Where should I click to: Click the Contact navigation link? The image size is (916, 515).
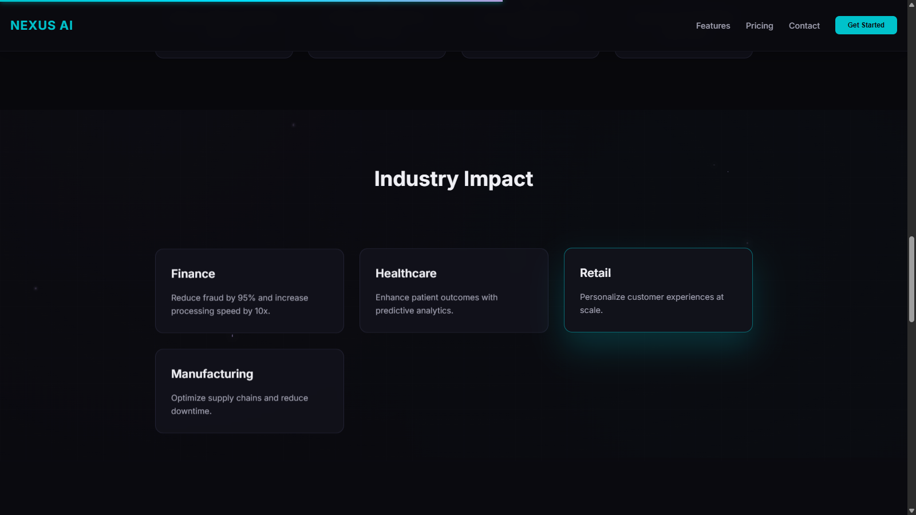pyautogui.click(x=804, y=26)
